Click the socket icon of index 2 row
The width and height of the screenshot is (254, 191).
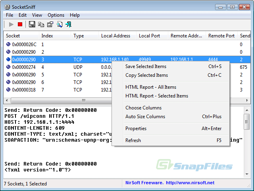(x=8, y=52)
